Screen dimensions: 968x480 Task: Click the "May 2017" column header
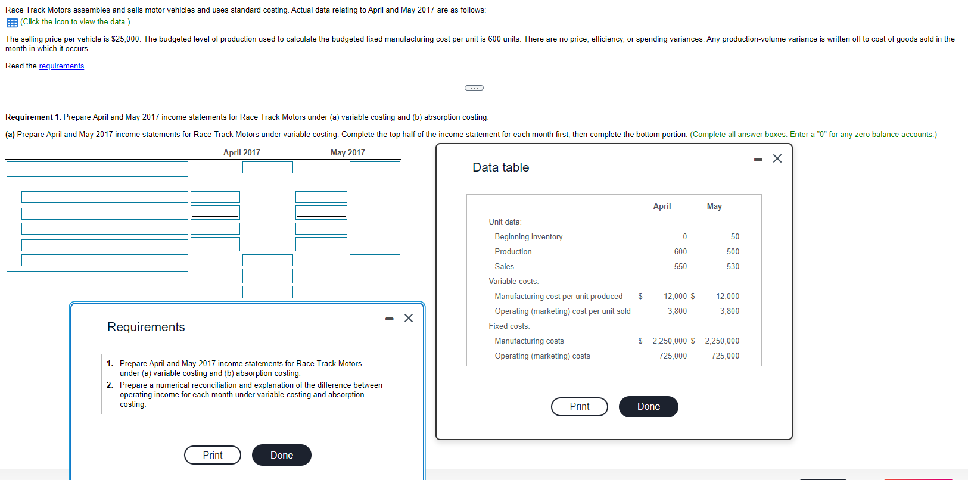[348, 153]
